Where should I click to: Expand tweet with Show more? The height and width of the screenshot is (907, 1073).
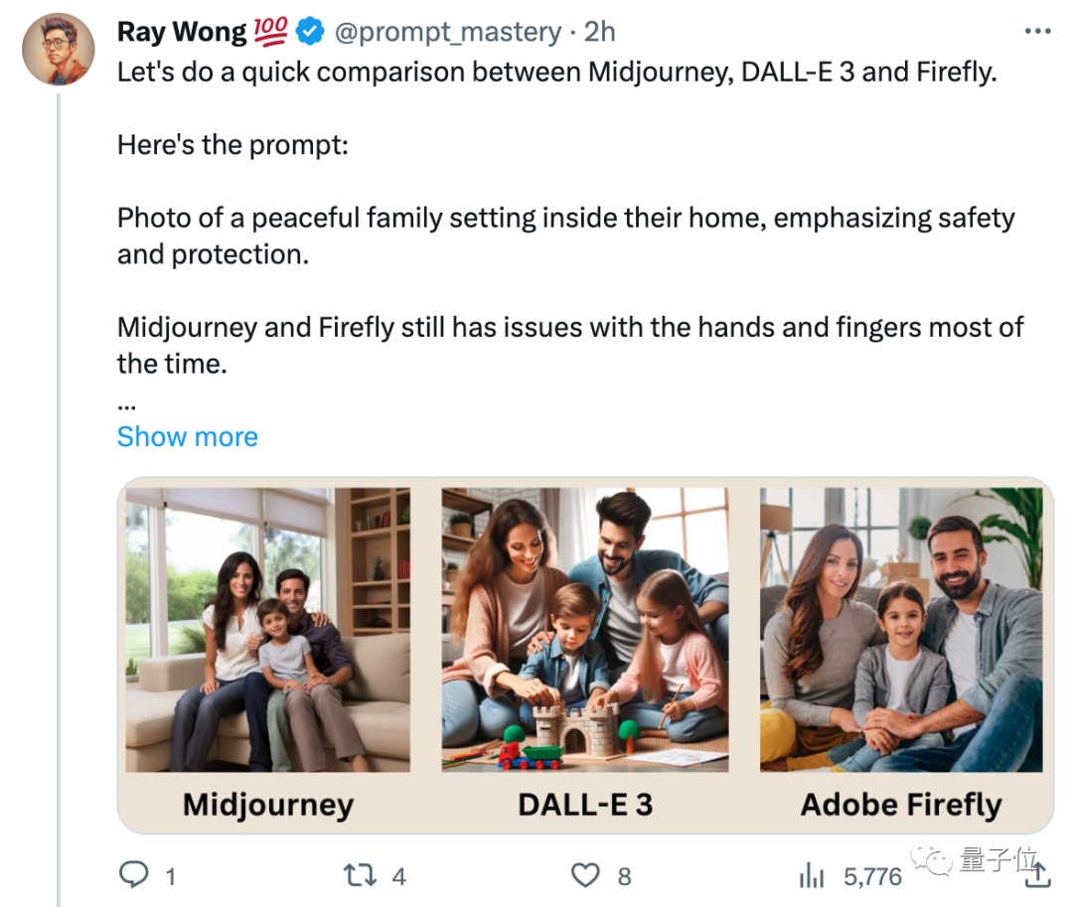tap(187, 437)
